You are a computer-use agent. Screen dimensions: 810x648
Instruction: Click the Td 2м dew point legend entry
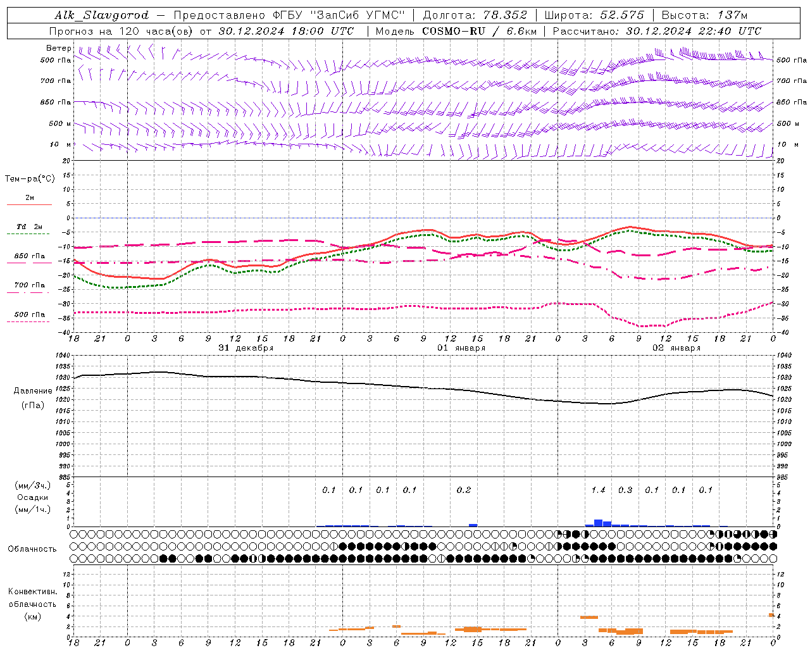tap(30, 227)
